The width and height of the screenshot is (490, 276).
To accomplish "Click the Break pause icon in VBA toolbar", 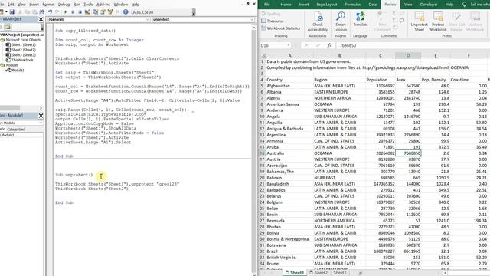I will coord(73,12).
